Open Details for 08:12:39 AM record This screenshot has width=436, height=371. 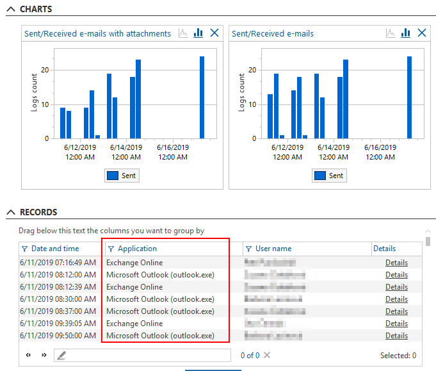396,287
